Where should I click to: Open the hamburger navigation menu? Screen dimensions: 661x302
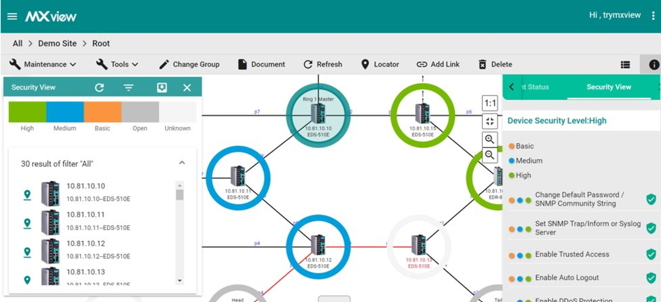[12, 16]
